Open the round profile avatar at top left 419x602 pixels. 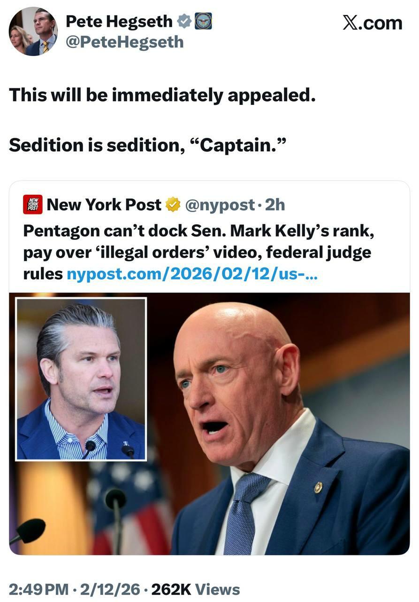[33, 31]
